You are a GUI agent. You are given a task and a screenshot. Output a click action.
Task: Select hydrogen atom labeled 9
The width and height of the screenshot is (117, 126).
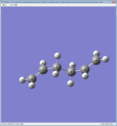coord(85,76)
